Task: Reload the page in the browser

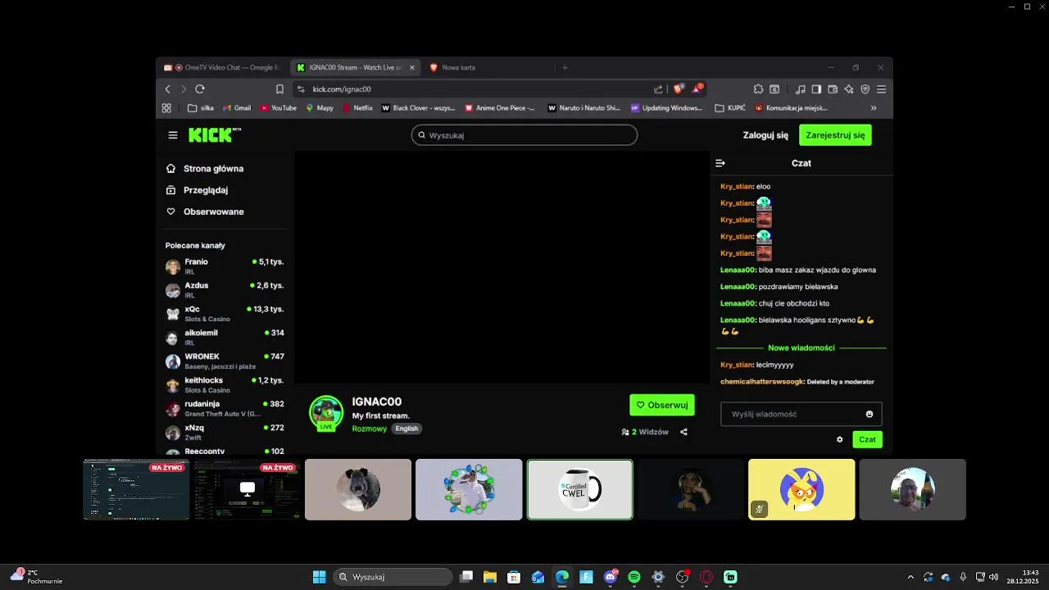Action: tap(200, 88)
